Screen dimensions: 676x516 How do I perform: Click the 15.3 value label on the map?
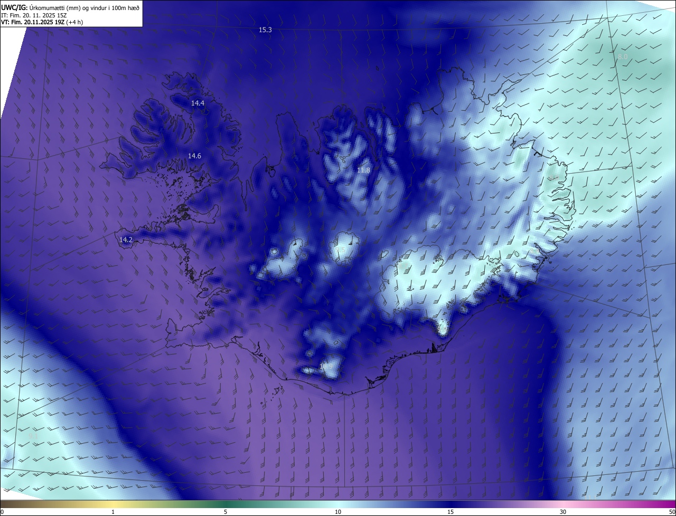coord(265,30)
